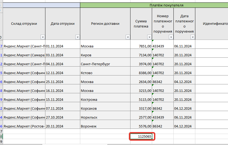Select the Яндекс.Маркет (Самара) warehouse cell

coord(24,53)
